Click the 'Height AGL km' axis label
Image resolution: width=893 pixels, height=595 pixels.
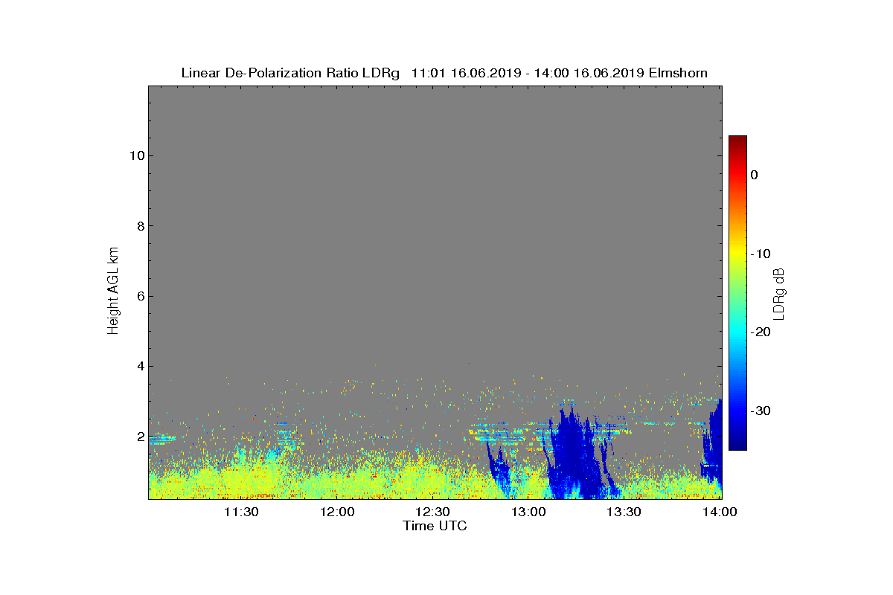pos(113,292)
